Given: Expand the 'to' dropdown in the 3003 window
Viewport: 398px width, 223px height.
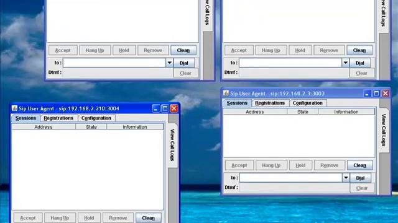Looking at the screenshot, I should tap(346, 178).
